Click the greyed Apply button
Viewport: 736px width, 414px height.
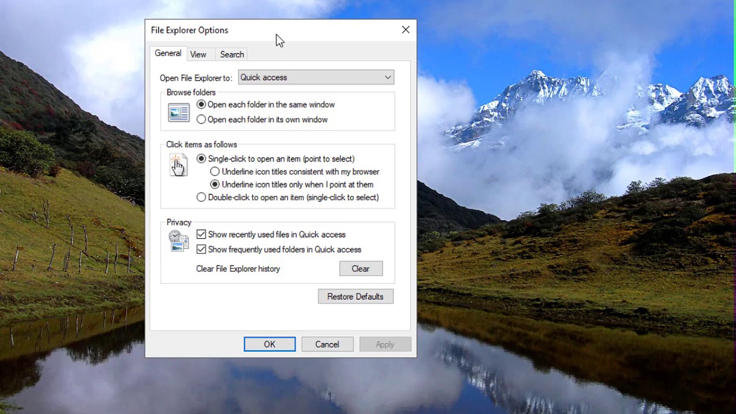[385, 344]
